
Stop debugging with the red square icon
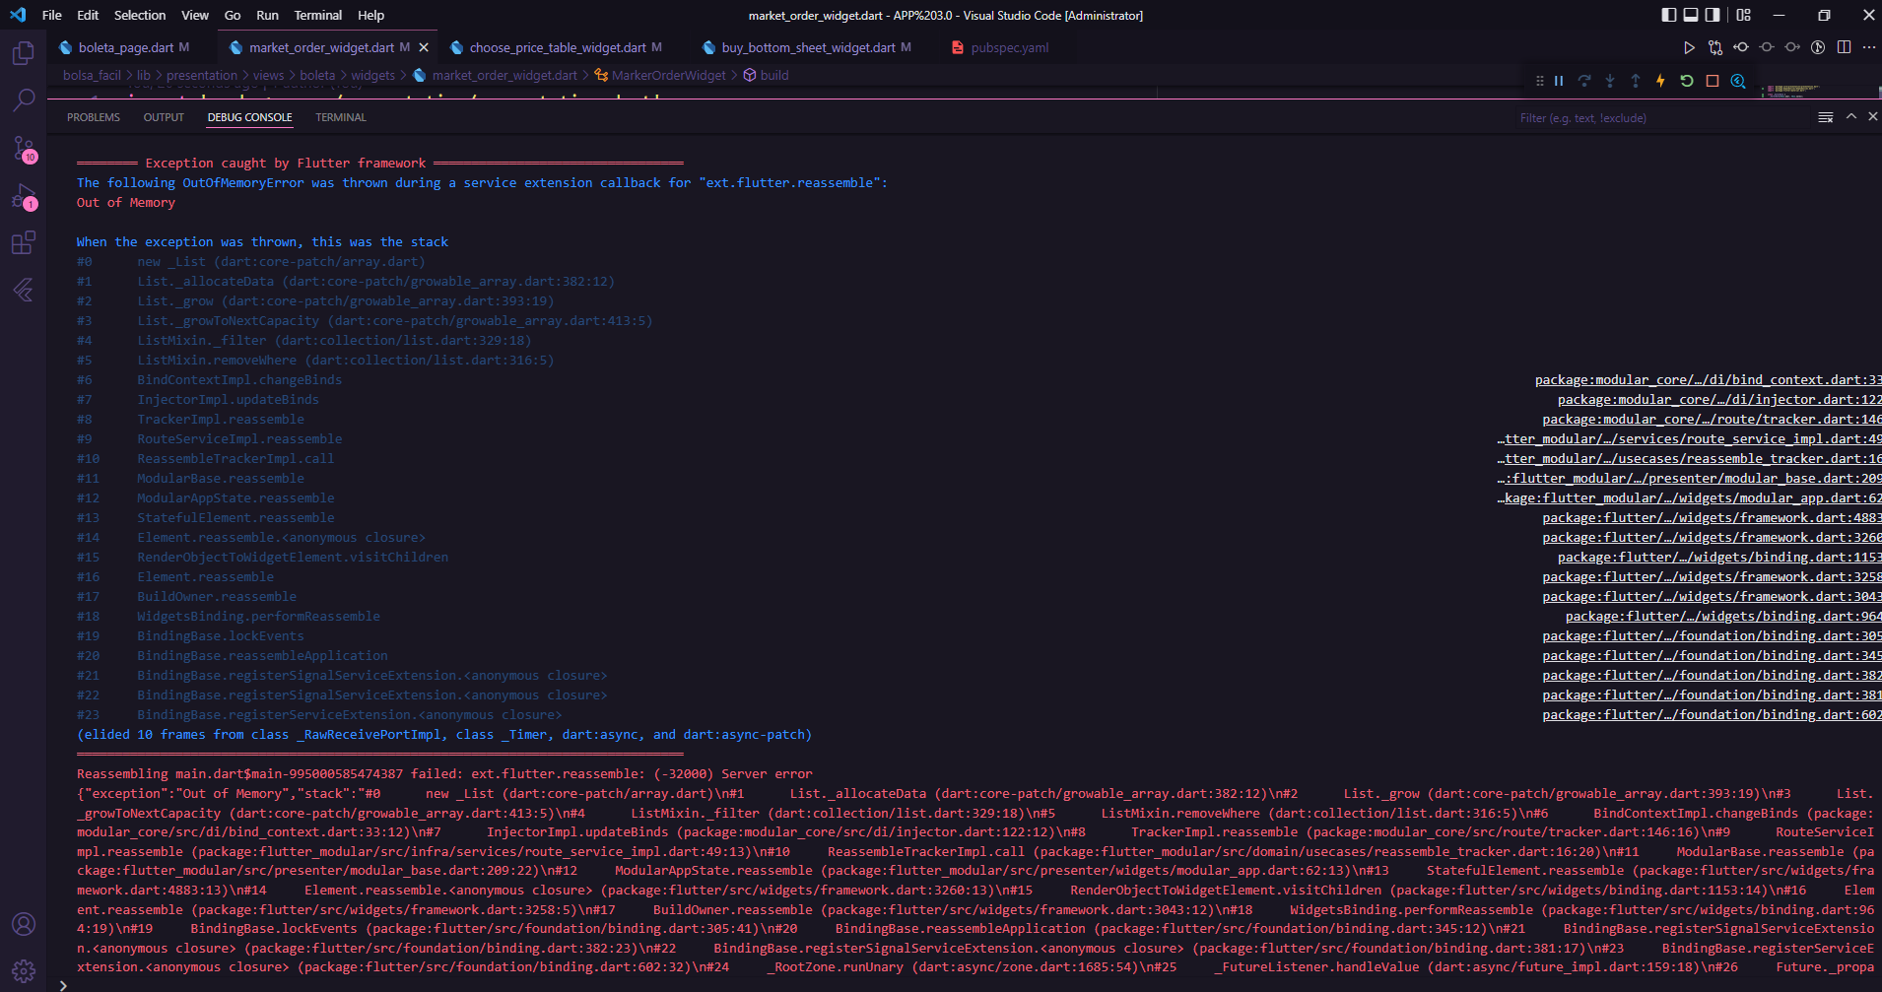tap(1713, 81)
